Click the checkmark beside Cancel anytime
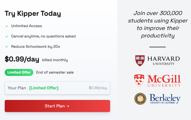Image resolution: width=191 pixels, height=120 pixels. [7, 36]
